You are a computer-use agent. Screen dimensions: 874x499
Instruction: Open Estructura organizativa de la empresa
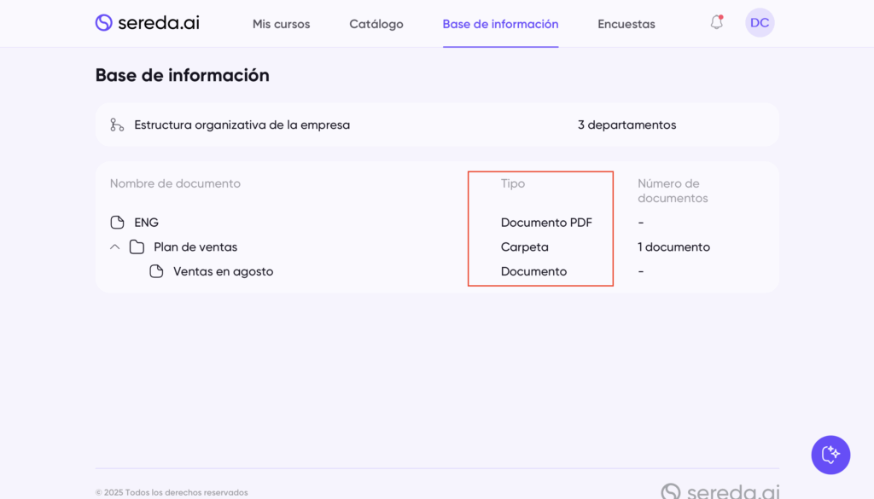[x=242, y=125]
